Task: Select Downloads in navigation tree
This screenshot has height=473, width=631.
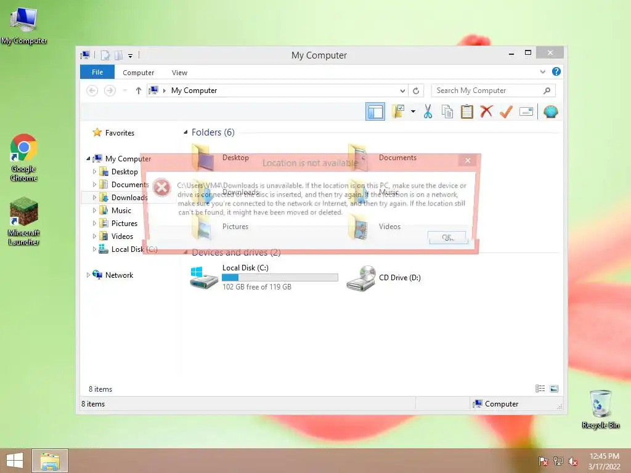Action: 129,198
